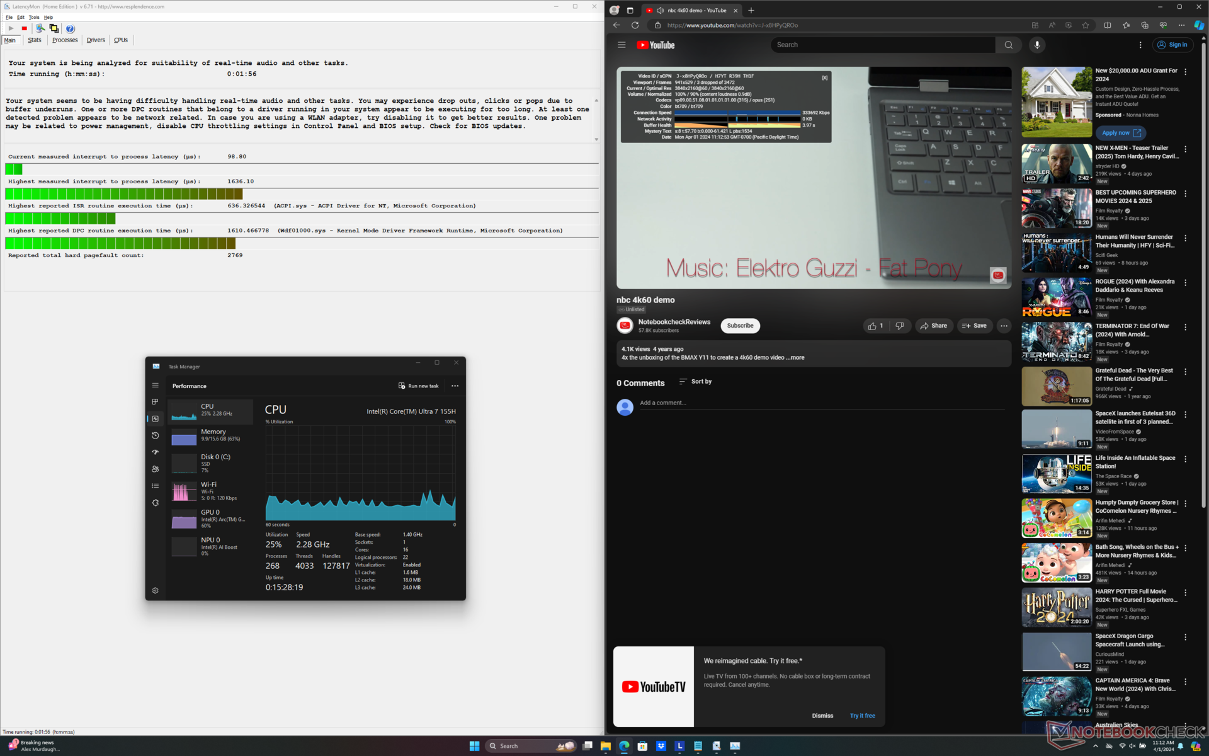The height and width of the screenshot is (756, 1209).
Task: Click Edge refresh page icon
Action: 635,25
